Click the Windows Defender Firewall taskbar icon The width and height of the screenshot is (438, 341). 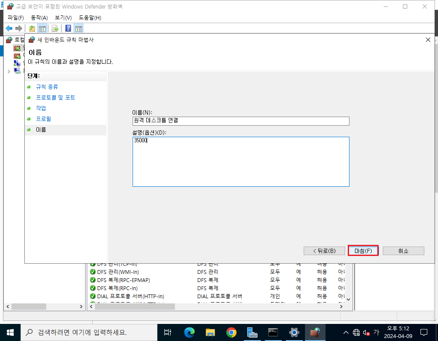pyautogui.click(x=315, y=332)
